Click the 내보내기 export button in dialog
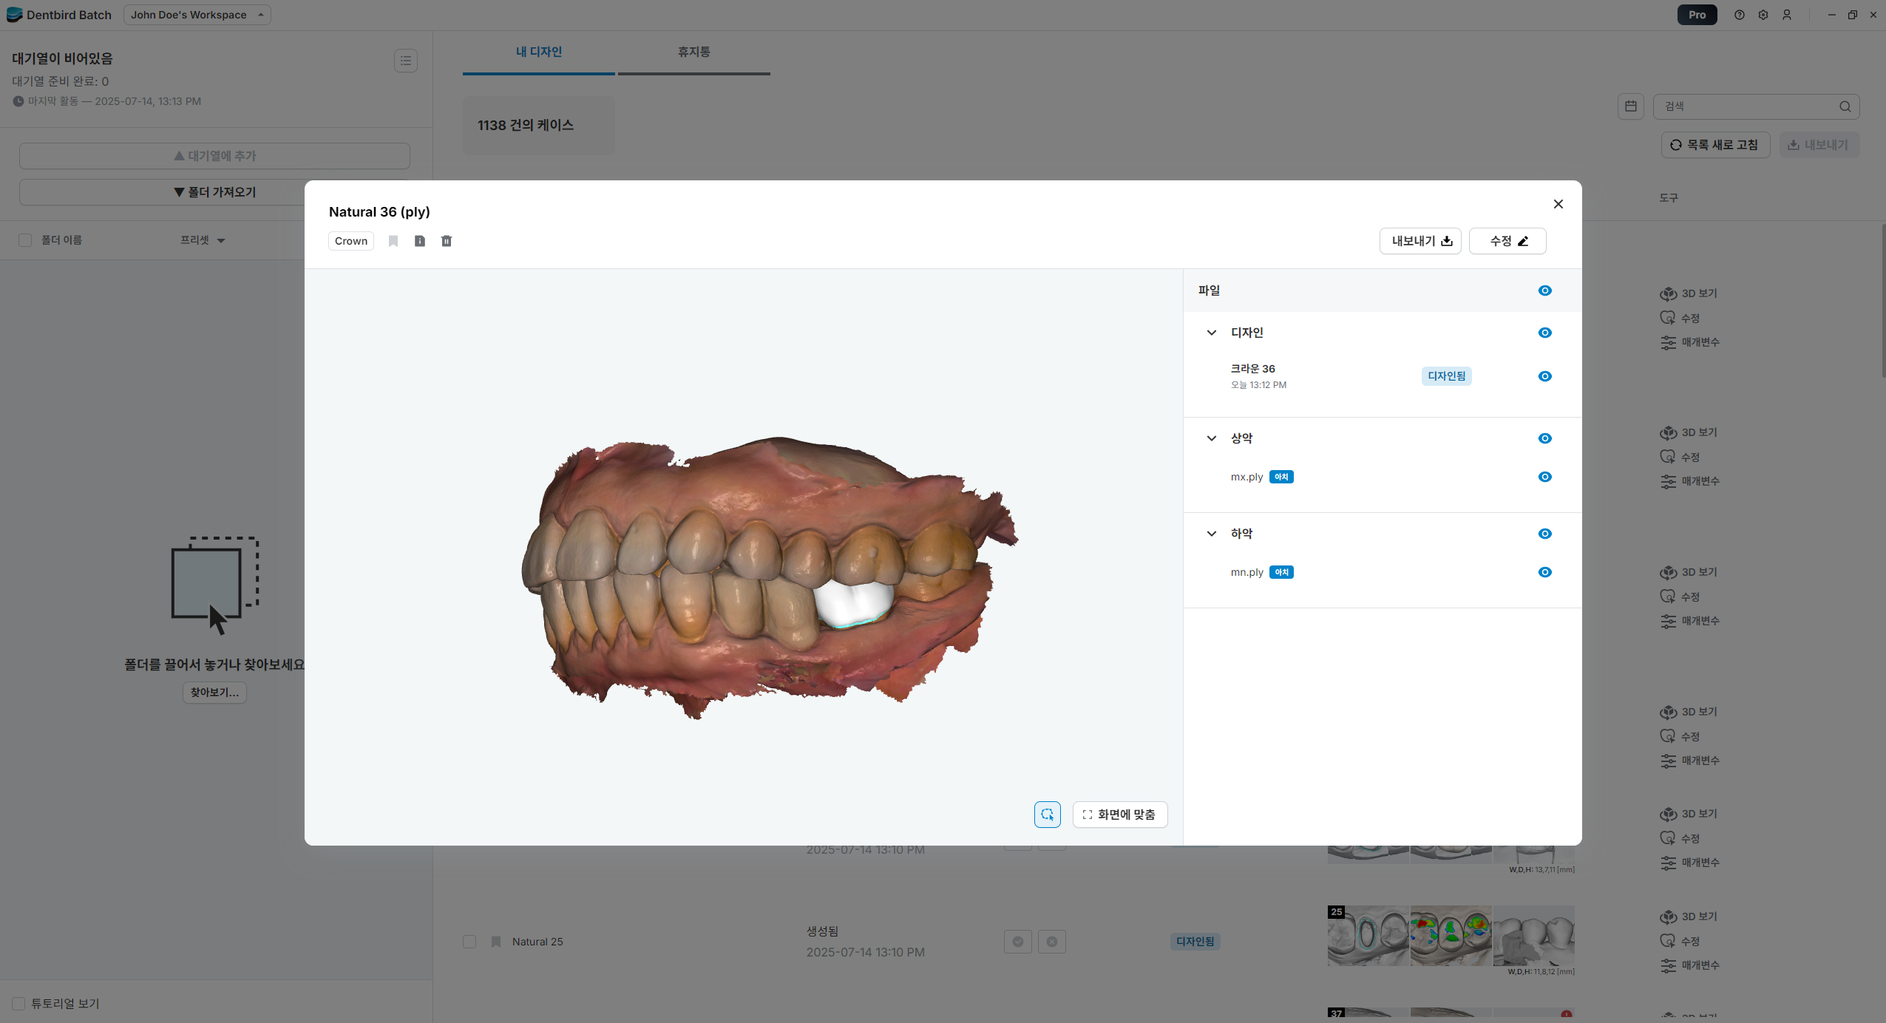Image resolution: width=1886 pixels, height=1023 pixels. pyautogui.click(x=1419, y=241)
